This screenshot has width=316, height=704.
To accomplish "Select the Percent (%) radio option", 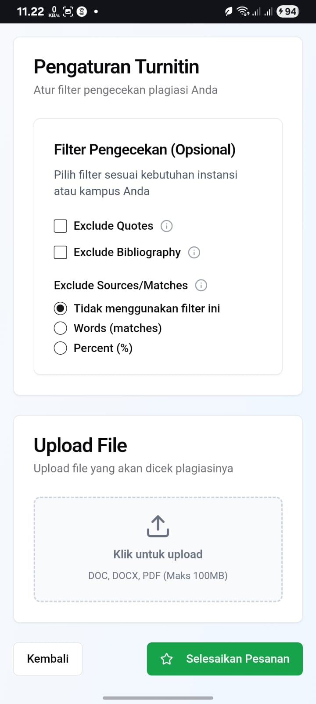I will coord(61,348).
